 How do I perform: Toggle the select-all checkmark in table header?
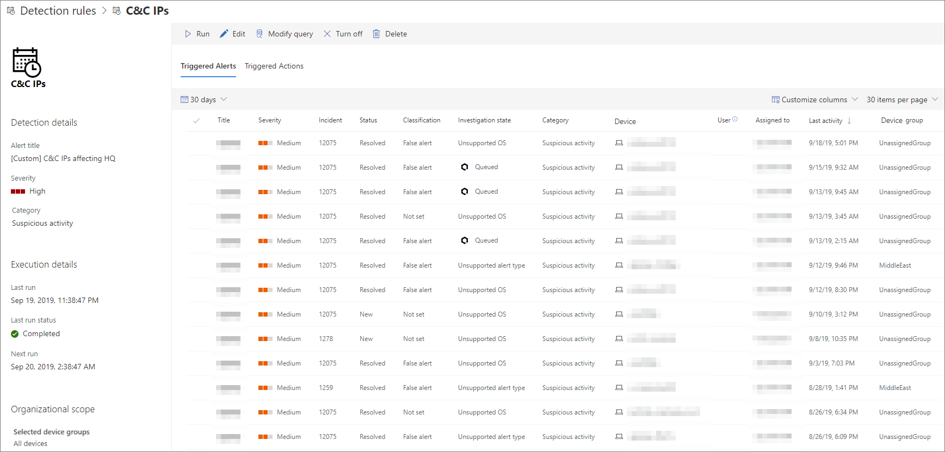point(196,121)
